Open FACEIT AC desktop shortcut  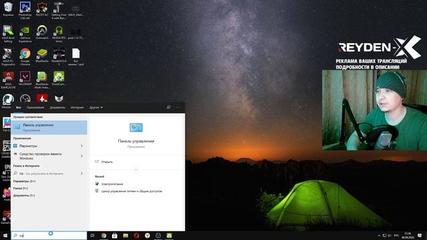tap(42, 9)
